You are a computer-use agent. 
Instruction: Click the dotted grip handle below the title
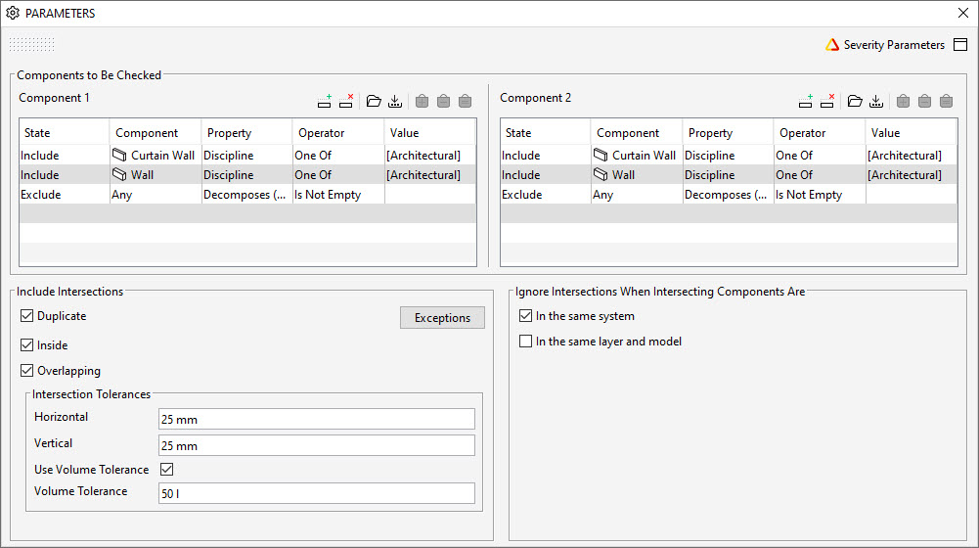pyautogui.click(x=32, y=44)
